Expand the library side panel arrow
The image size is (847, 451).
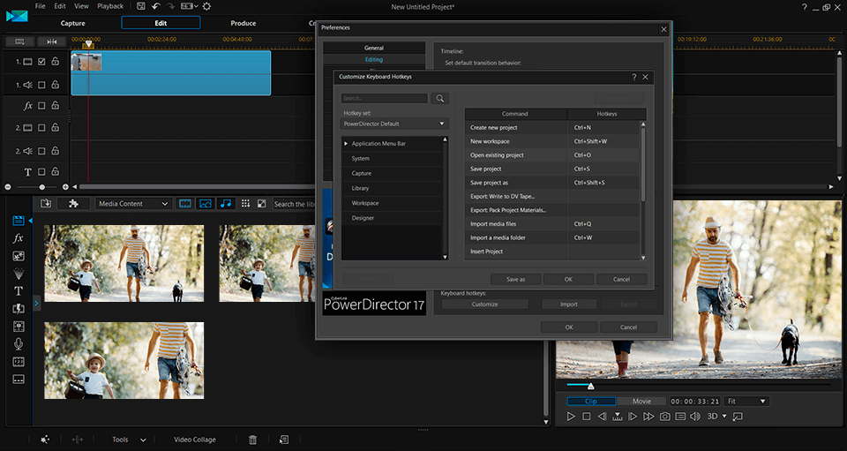(x=36, y=304)
